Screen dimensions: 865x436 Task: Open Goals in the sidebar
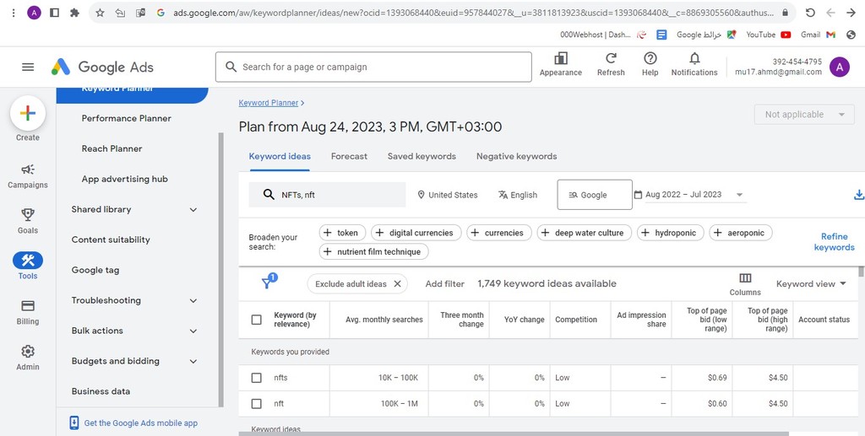tap(28, 221)
